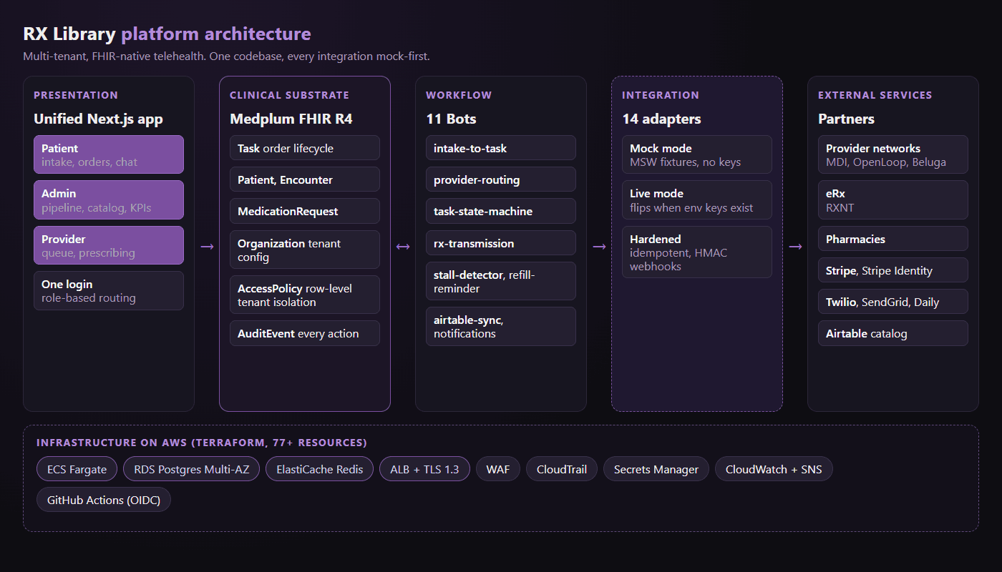The width and height of the screenshot is (1002, 572).
Task: Select the eRx RXNT card
Action: [x=893, y=200]
